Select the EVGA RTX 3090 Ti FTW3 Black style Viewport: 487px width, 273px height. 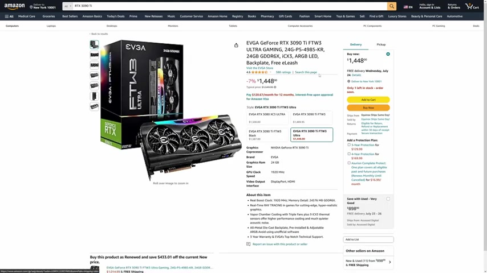click(x=267, y=135)
